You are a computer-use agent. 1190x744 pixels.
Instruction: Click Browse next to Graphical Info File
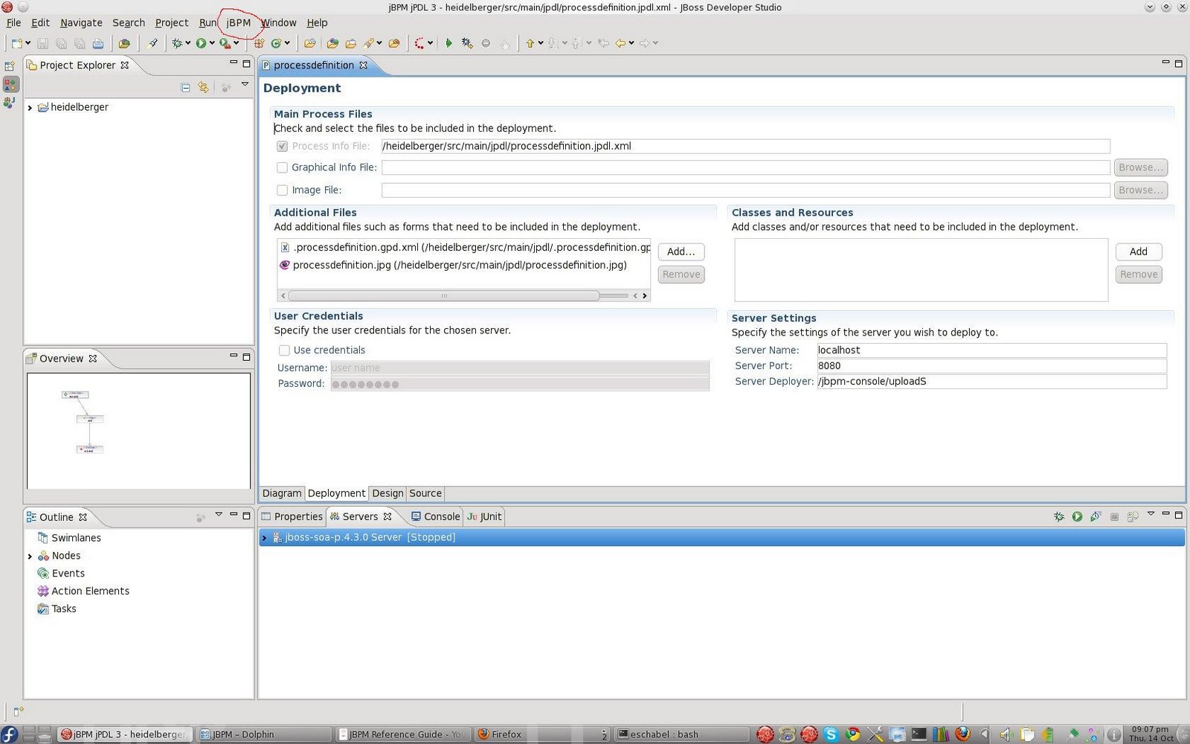[1140, 167]
